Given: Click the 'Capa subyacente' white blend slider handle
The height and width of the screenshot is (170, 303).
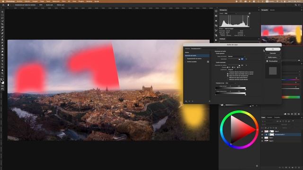Looking at the screenshot, I should click(245, 94).
